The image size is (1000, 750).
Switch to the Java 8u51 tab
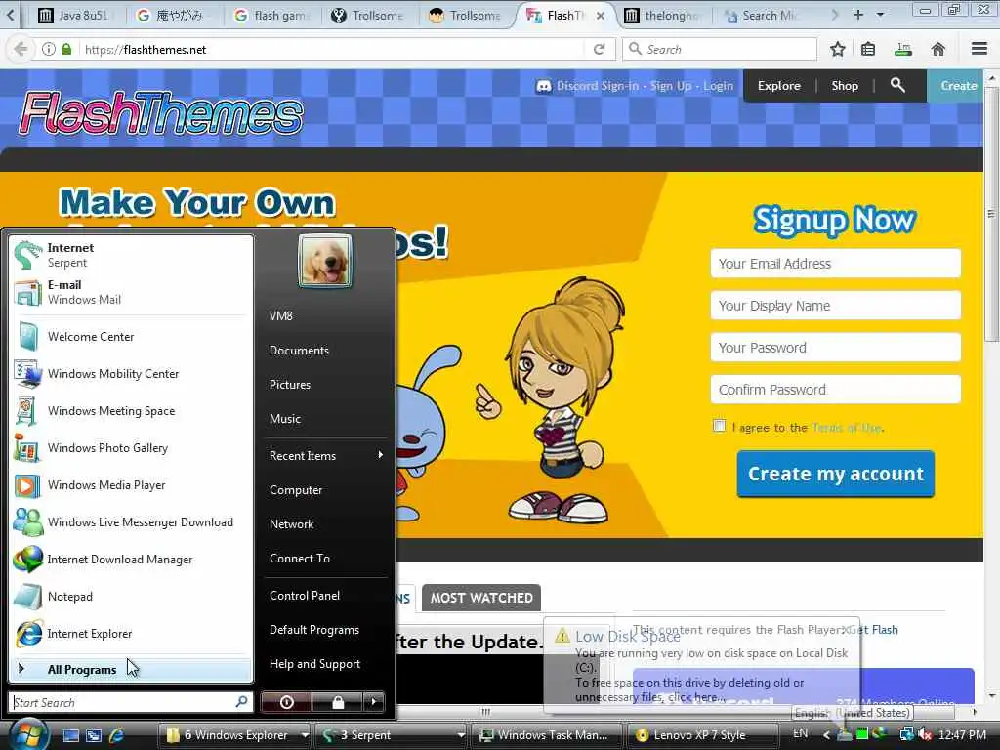pyautogui.click(x=75, y=16)
